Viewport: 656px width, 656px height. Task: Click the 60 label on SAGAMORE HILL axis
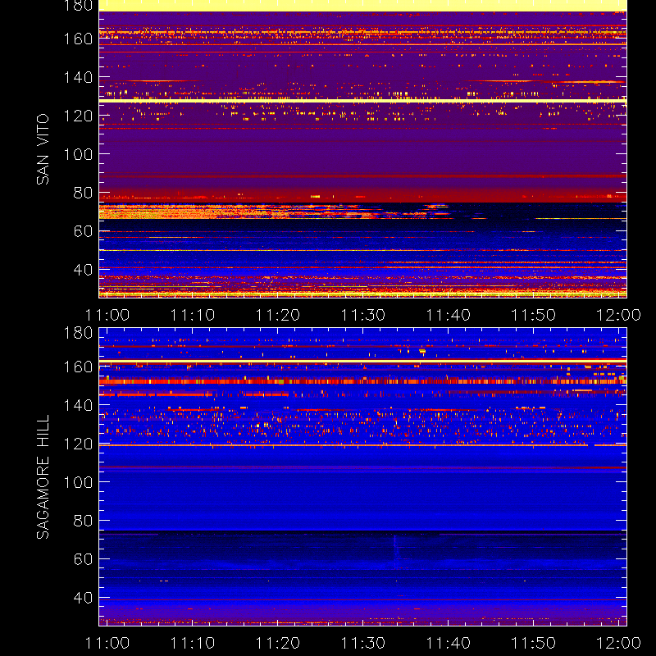(x=83, y=559)
